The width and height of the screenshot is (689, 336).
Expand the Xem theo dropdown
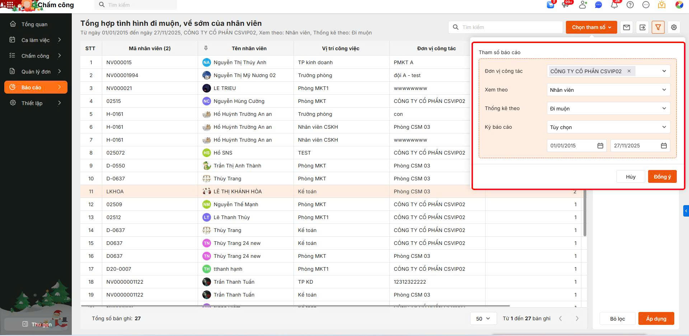(x=608, y=90)
